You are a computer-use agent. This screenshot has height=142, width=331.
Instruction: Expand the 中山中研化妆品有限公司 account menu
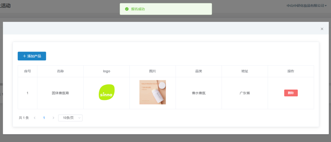(x=306, y=6)
